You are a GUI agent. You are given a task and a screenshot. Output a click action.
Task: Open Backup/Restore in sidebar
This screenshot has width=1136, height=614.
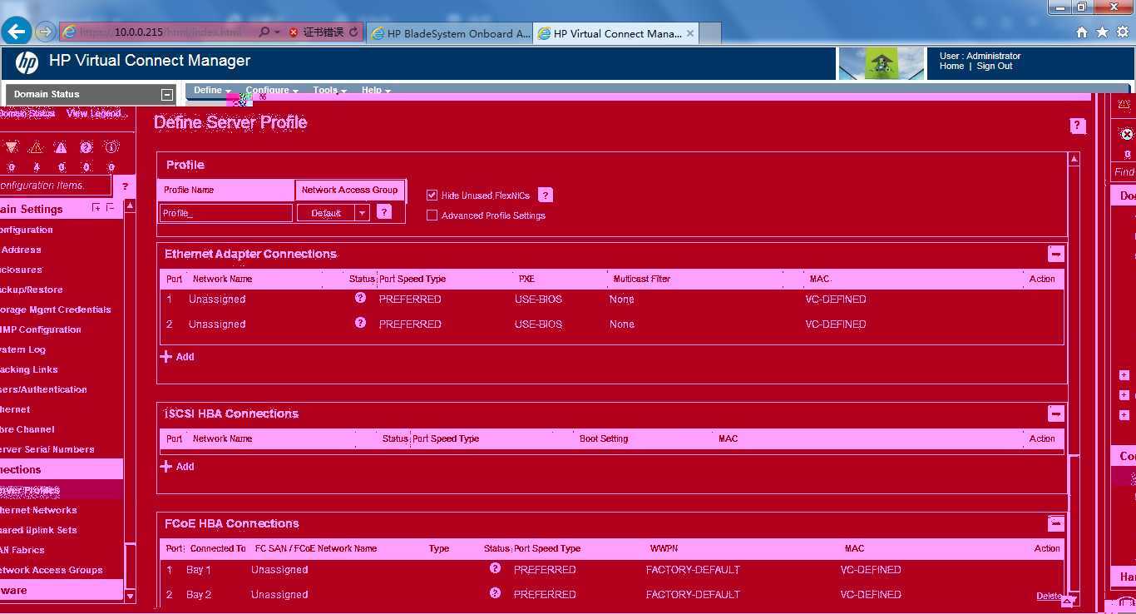(31, 290)
